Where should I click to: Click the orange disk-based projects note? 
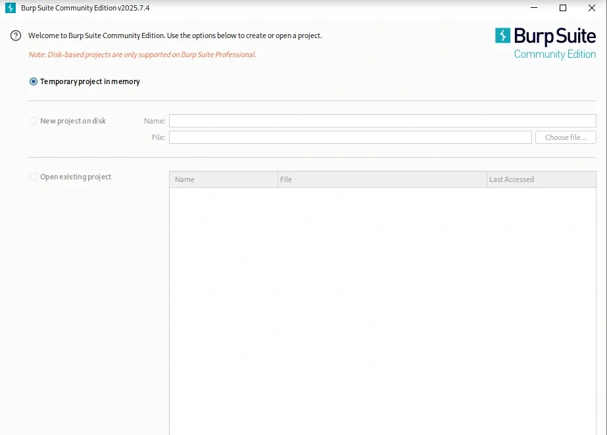tap(142, 55)
